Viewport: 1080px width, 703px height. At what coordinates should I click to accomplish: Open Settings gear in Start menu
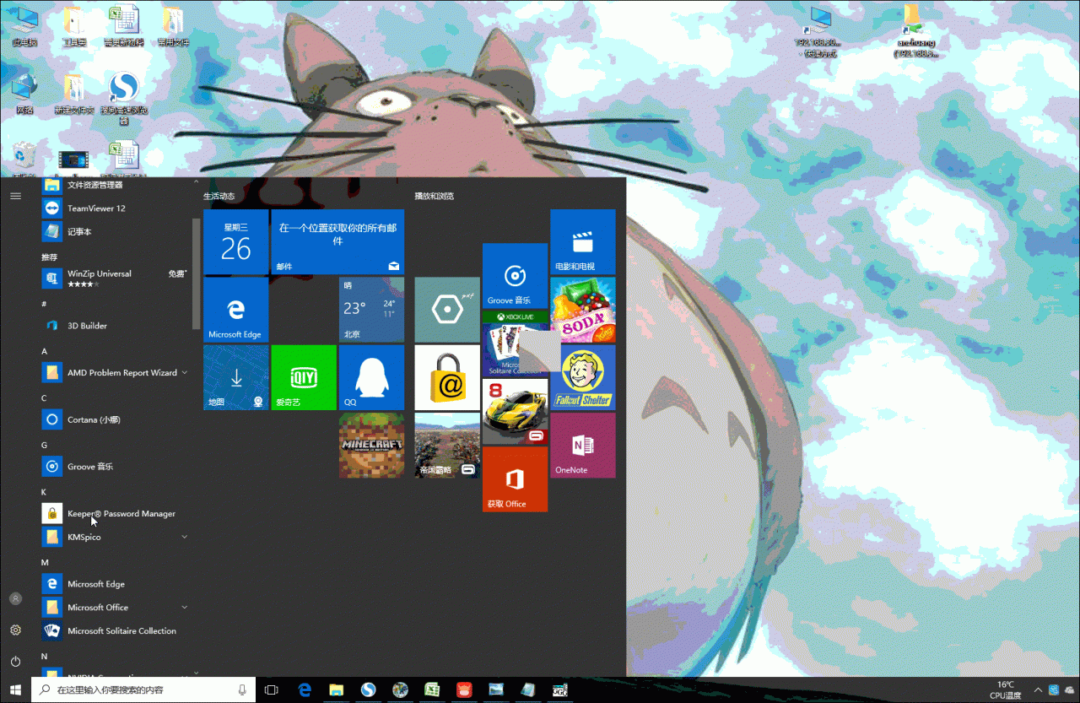(15, 630)
